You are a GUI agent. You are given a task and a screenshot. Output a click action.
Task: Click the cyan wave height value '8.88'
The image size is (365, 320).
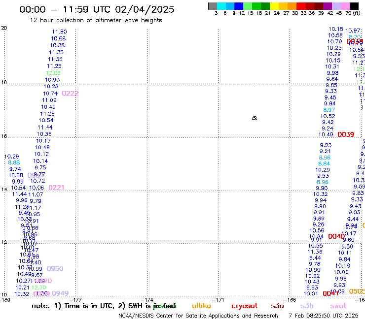pyautogui.click(x=14, y=162)
